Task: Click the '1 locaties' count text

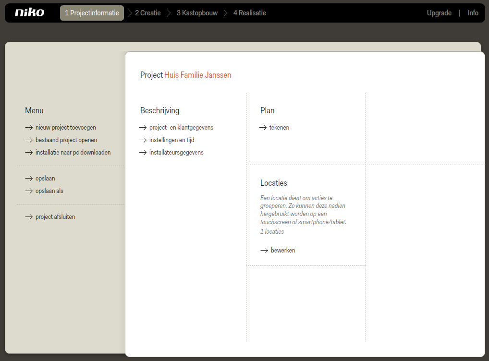Action: coord(272,232)
